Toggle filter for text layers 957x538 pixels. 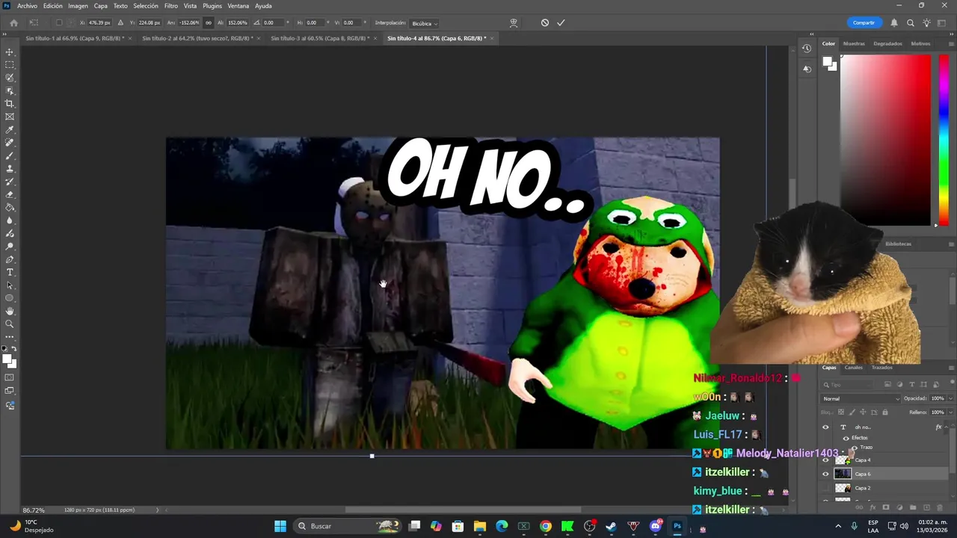[911, 385]
